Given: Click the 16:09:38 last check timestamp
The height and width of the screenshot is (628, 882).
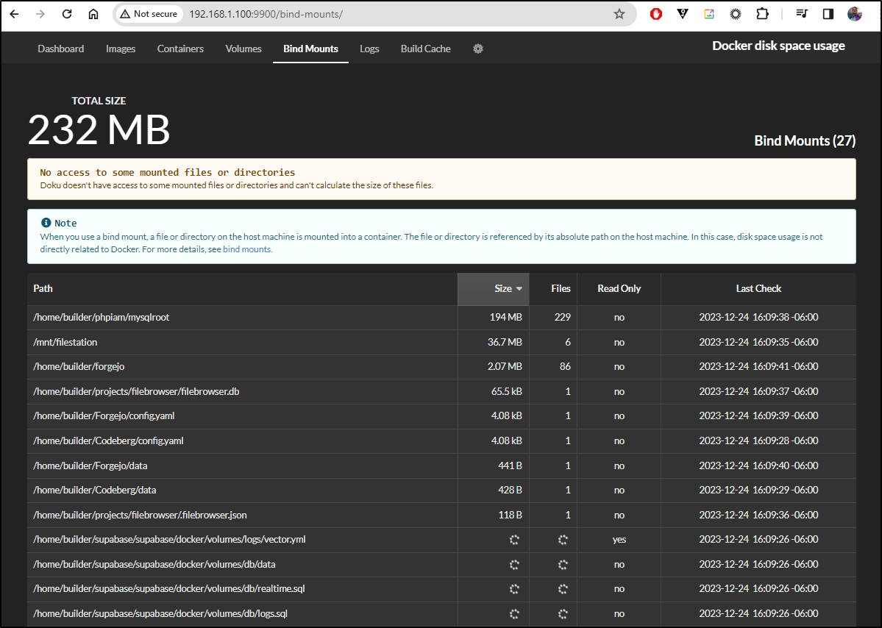Looking at the screenshot, I should (x=758, y=318).
